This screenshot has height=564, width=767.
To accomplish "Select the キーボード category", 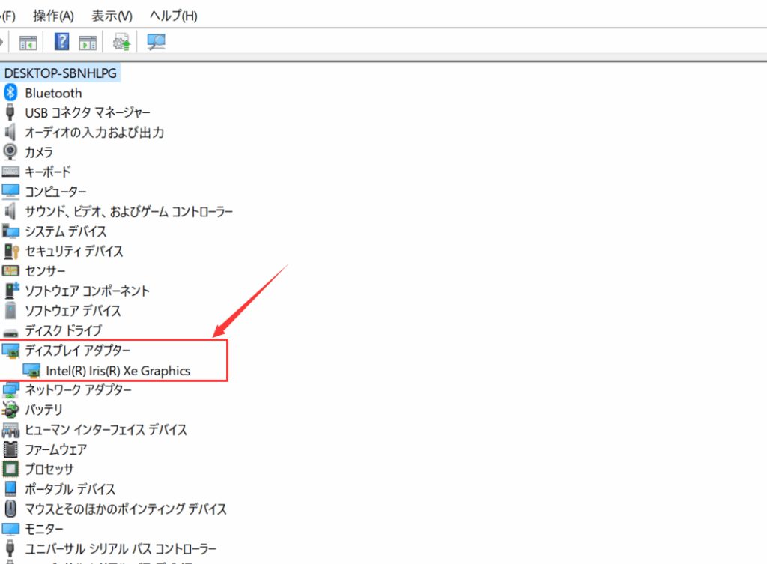I will coord(48,172).
